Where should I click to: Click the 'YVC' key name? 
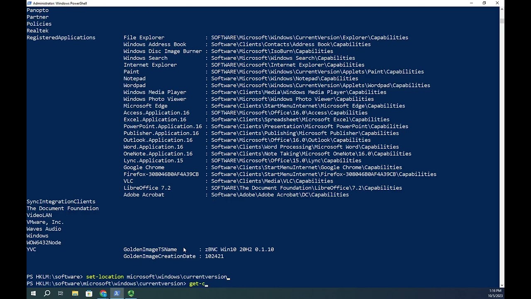[32, 249]
